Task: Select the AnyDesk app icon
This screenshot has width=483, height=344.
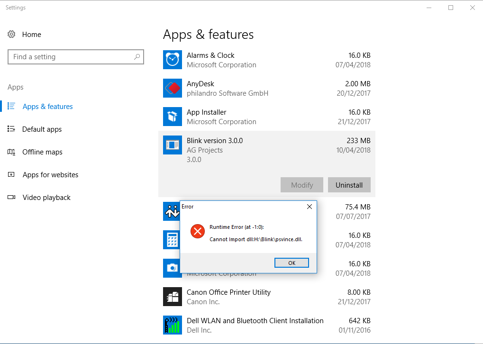Action: [x=172, y=88]
